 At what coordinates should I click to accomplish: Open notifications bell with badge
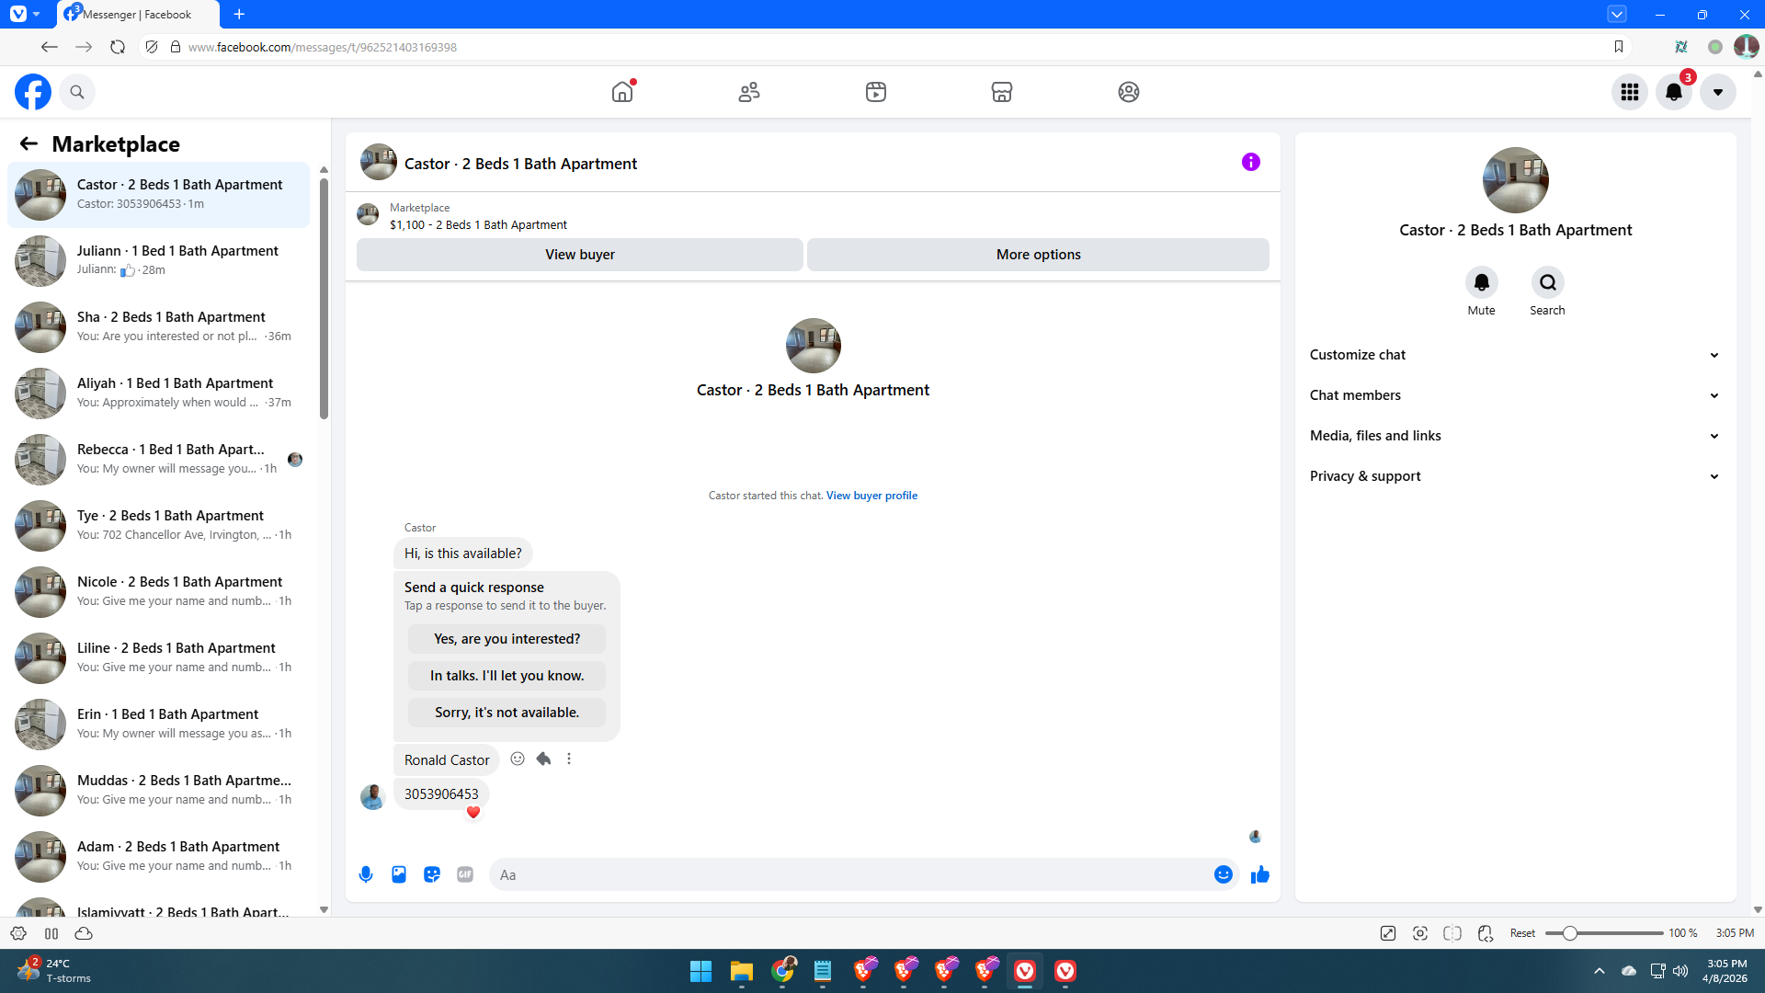pyautogui.click(x=1673, y=92)
